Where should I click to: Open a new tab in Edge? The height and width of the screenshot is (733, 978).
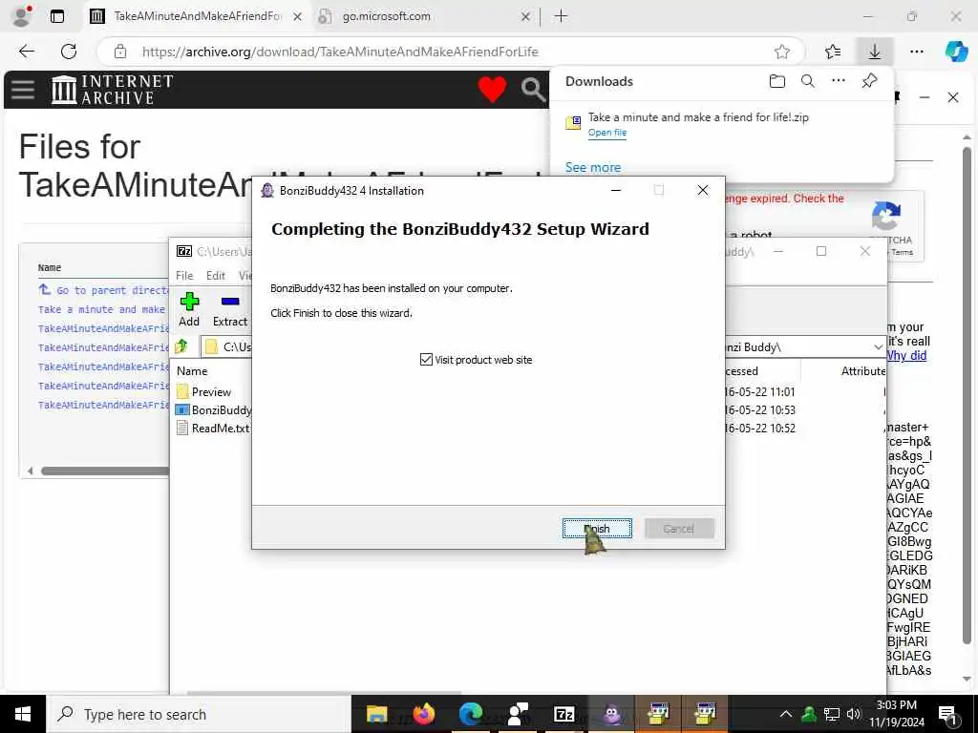point(561,16)
